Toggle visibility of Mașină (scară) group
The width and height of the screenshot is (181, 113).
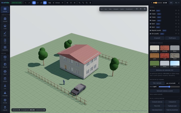click(176, 30)
